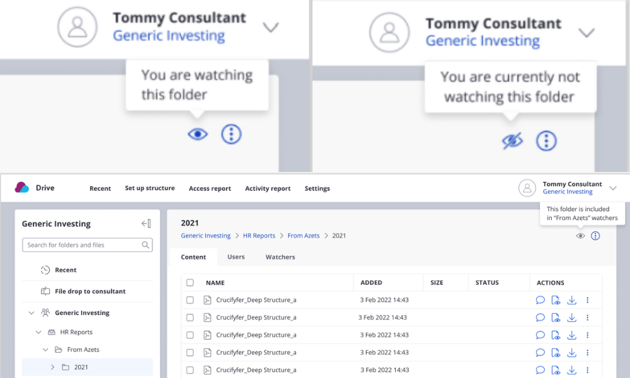
Task: Click the file icon of the second row
Action: pos(207,318)
